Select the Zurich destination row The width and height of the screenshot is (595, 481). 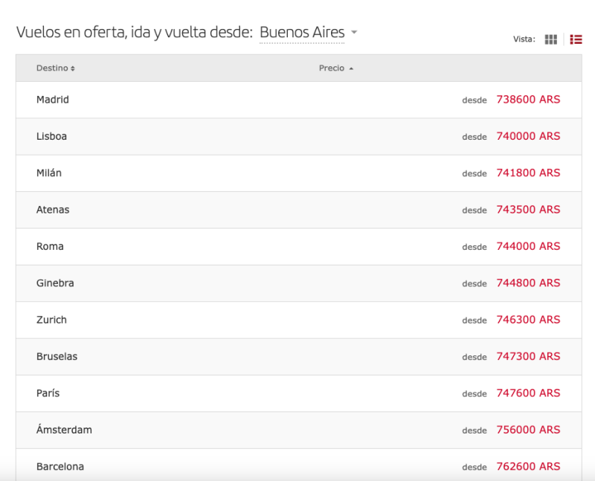tap(51, 320)
